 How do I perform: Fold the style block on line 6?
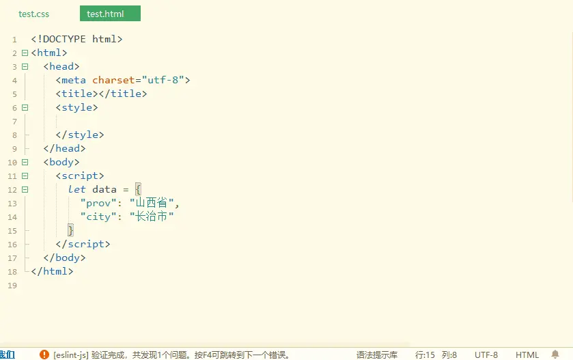click(25, 107)
